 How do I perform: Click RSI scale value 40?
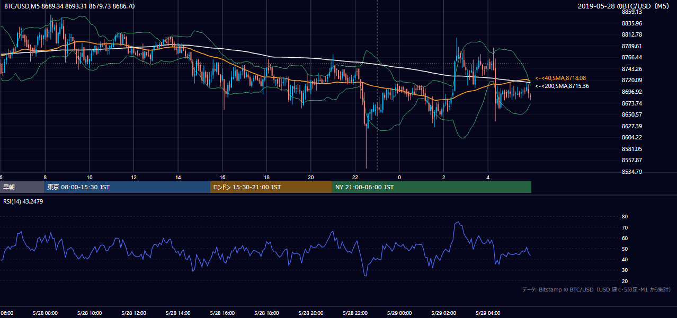coord(625,259)
